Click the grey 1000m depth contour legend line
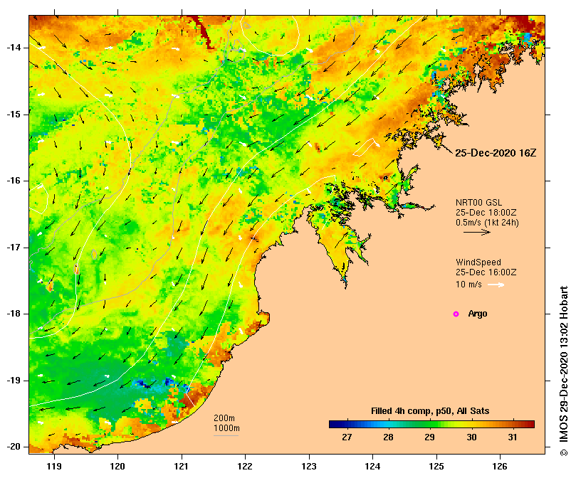This screenshot has width=576, height=478. point(226,436)
